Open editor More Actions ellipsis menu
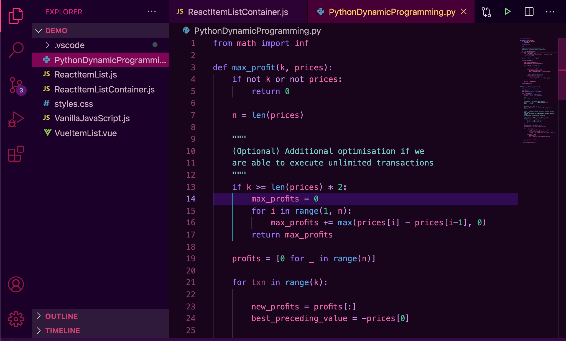Image resolution: width=566 pixels, height=341 pixels. pos(550,12)
